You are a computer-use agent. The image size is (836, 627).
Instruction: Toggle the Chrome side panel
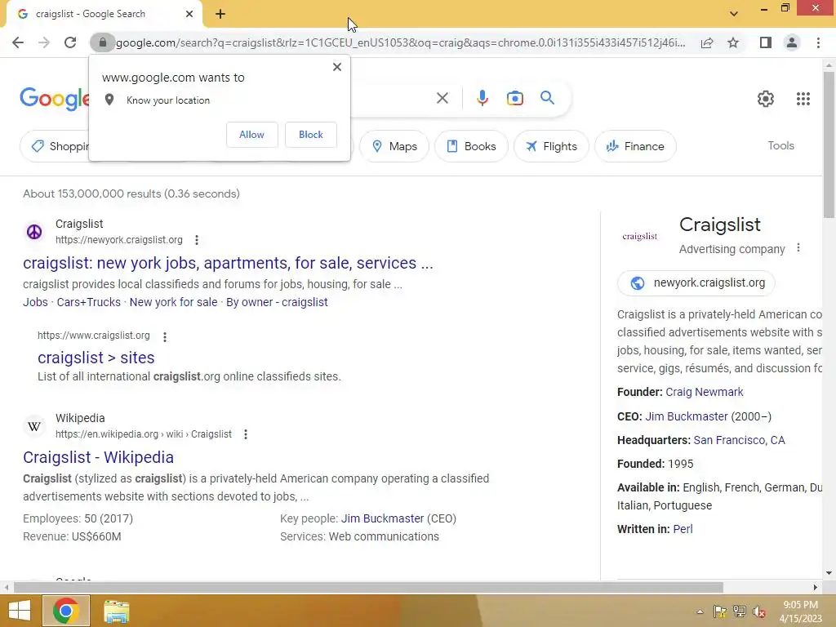(x=766, y=42)
